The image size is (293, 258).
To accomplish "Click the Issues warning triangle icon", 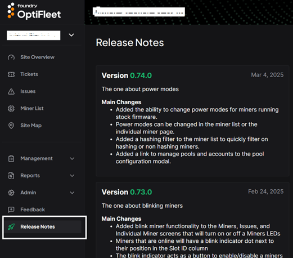I will click(11, 91).
